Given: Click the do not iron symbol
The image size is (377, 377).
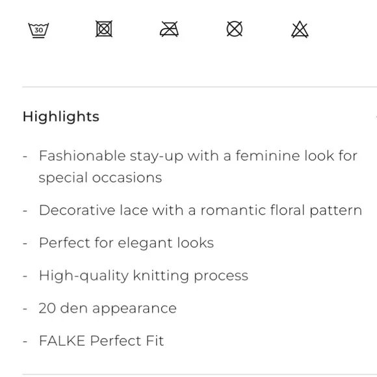Looking at the screenshot, I should tap(169, 29).
